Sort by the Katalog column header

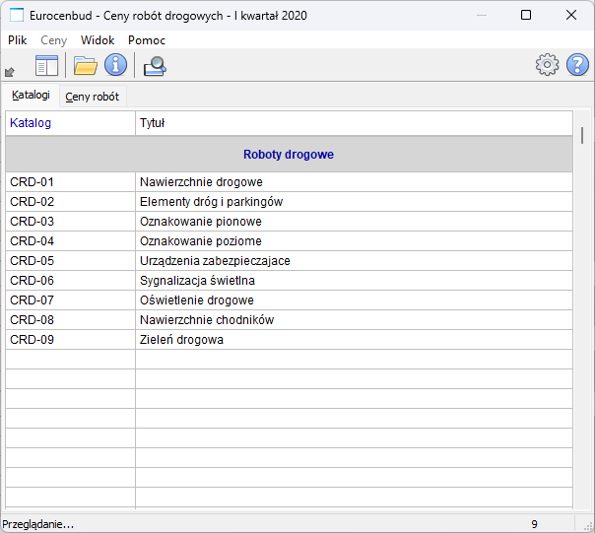point(31,123)
